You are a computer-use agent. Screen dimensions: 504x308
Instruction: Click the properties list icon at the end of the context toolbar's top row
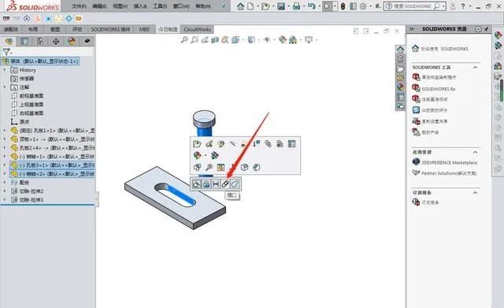pos(291,143)
